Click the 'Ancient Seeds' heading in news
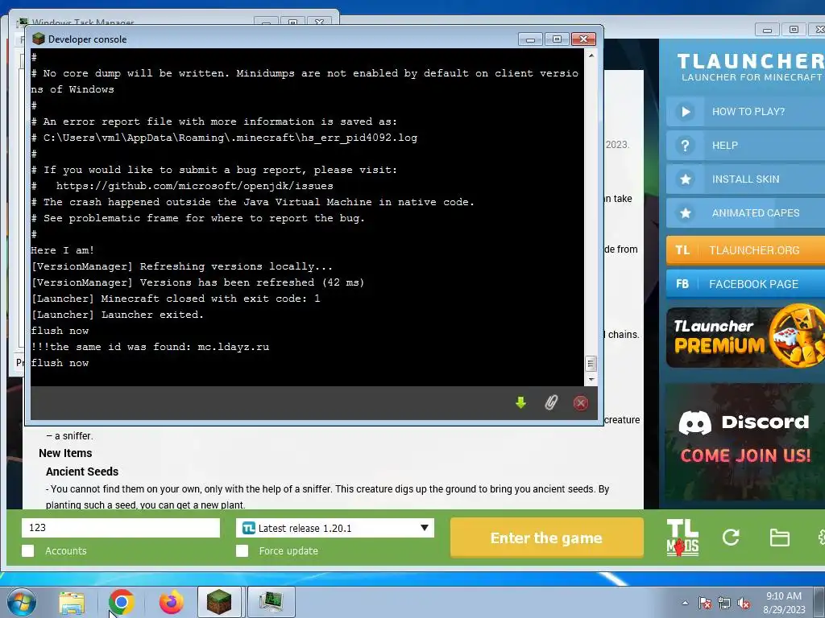The height and width of the screenshot is (618, 825). tap(82, 472)
